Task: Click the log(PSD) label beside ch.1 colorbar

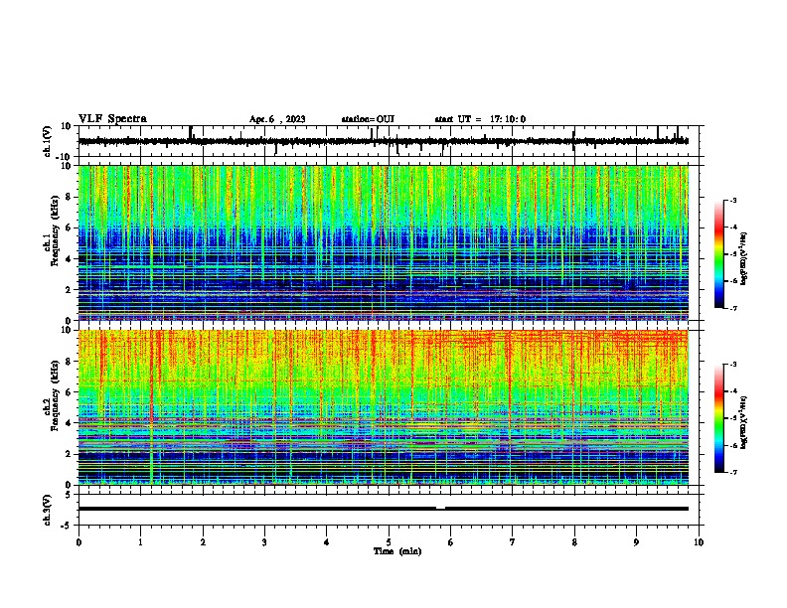Action: coord(743,259)
